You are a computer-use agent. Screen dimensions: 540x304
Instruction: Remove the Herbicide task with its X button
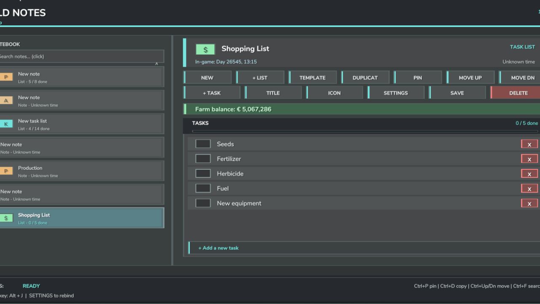(x=529, y=174)
